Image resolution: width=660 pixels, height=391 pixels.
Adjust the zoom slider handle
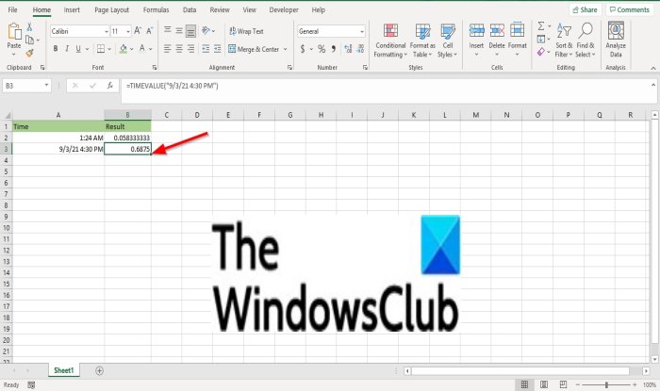[x=606, y=384]
